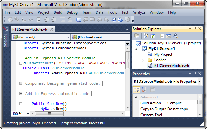Open the Toolbox side panel
207x129 pixels.
[6, 37]
